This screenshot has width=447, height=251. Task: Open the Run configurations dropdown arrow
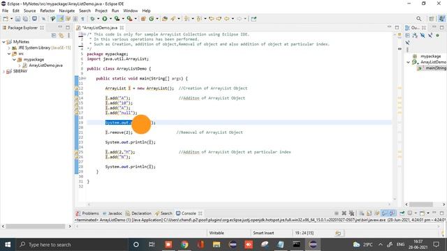[110, 19]
